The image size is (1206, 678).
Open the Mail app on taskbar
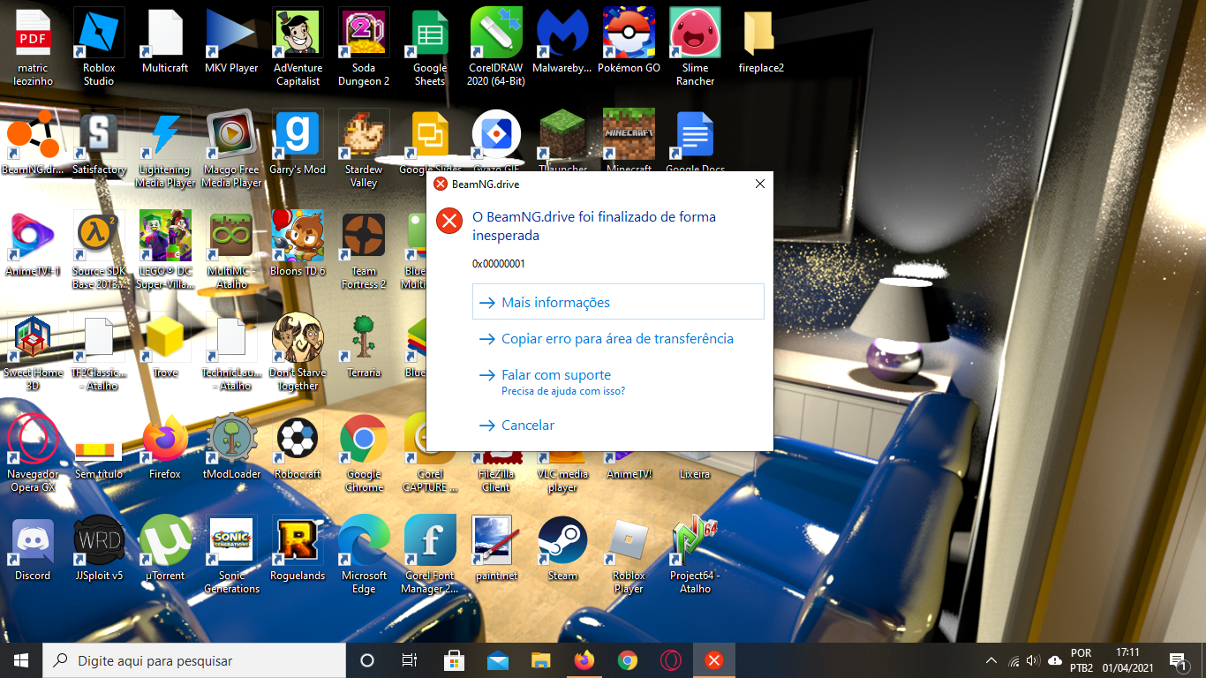[x=497, y=660]
